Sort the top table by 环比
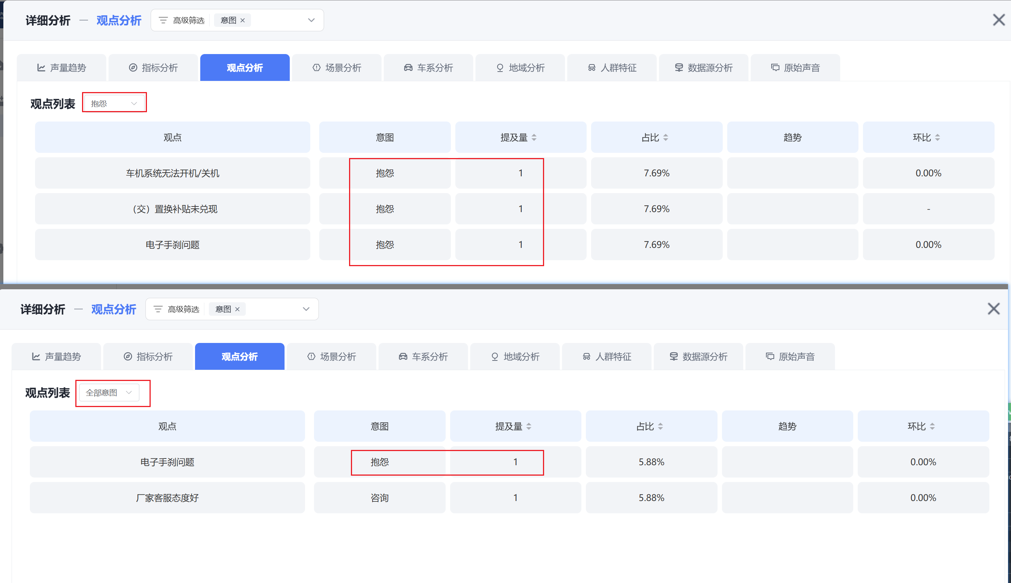 point(937,137)
